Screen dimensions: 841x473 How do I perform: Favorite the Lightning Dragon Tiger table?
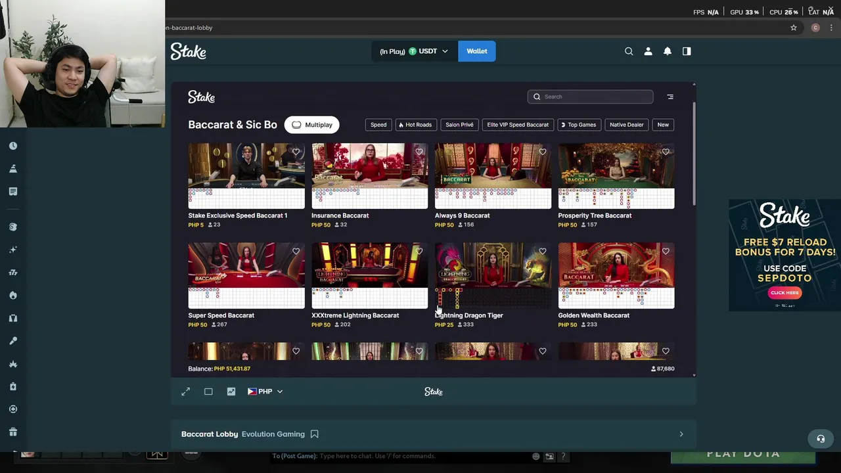point(543,251)
